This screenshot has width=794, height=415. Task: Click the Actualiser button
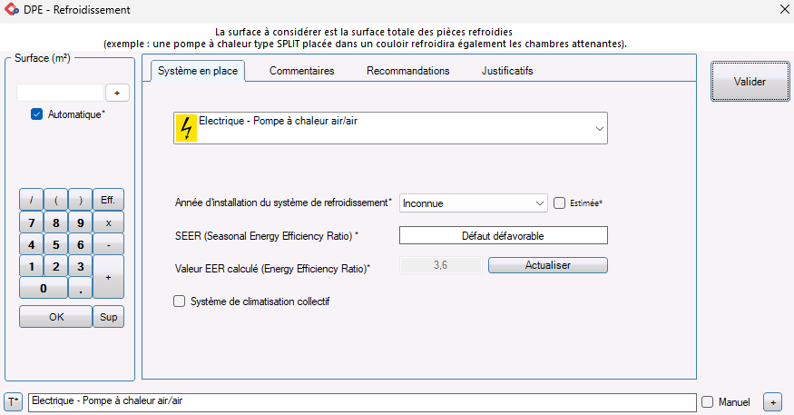click(547, 265)
